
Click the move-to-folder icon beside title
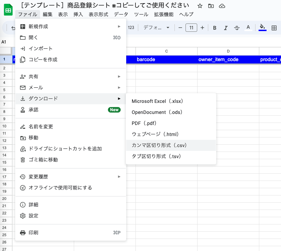(211, 6)
